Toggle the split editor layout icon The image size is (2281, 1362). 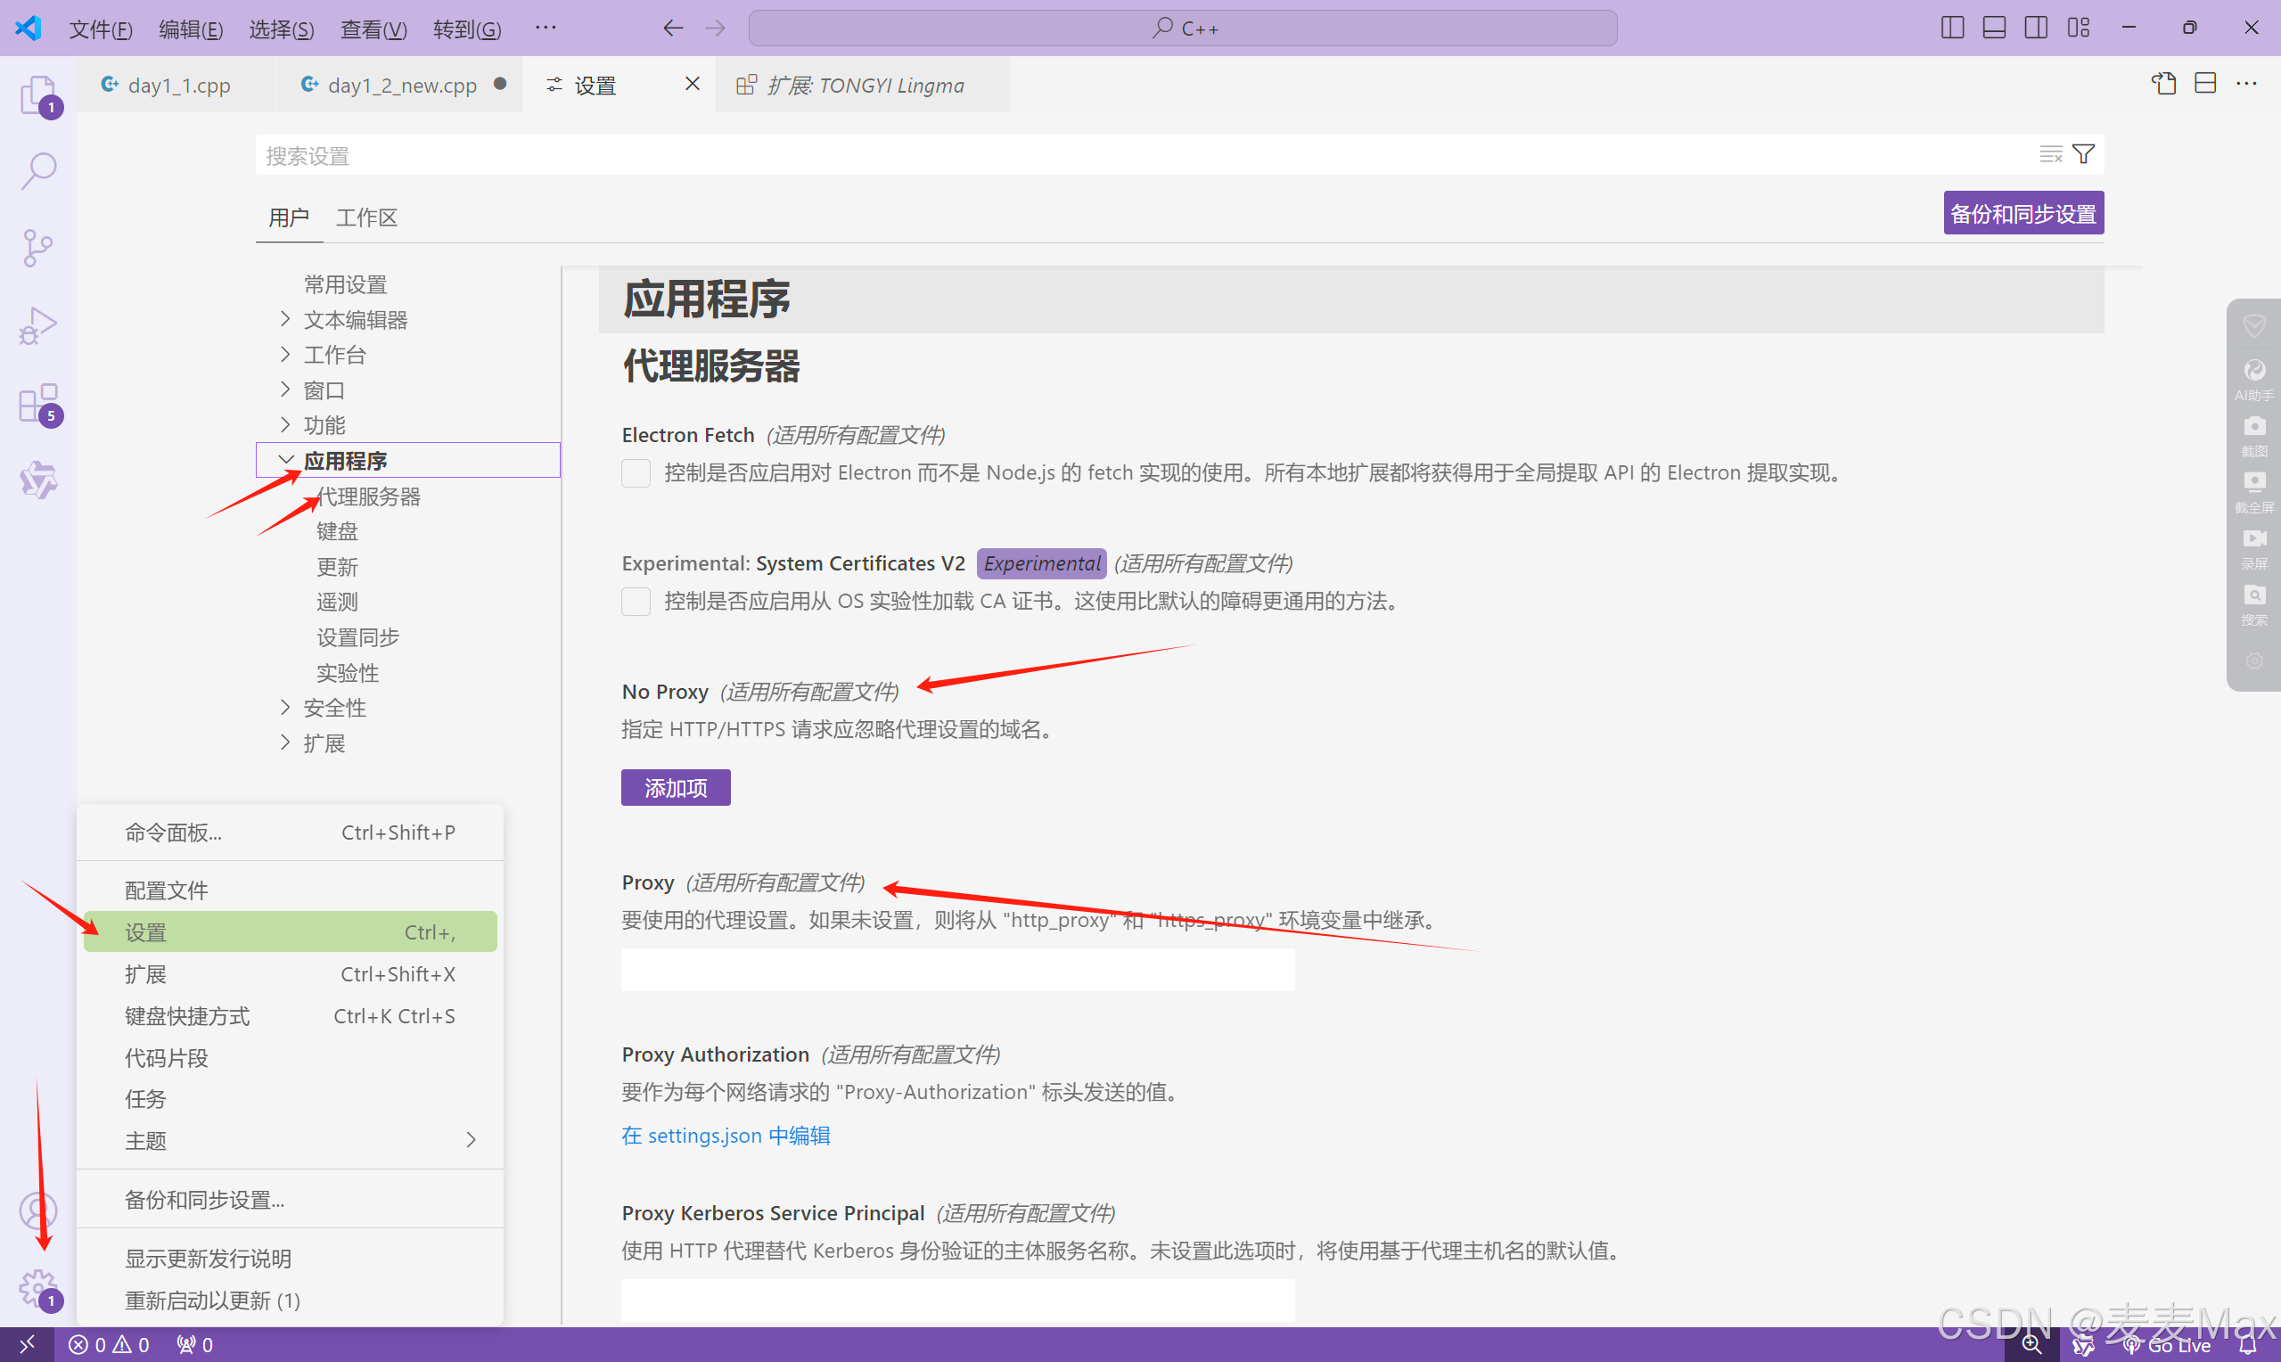(x=2205, y=85)
